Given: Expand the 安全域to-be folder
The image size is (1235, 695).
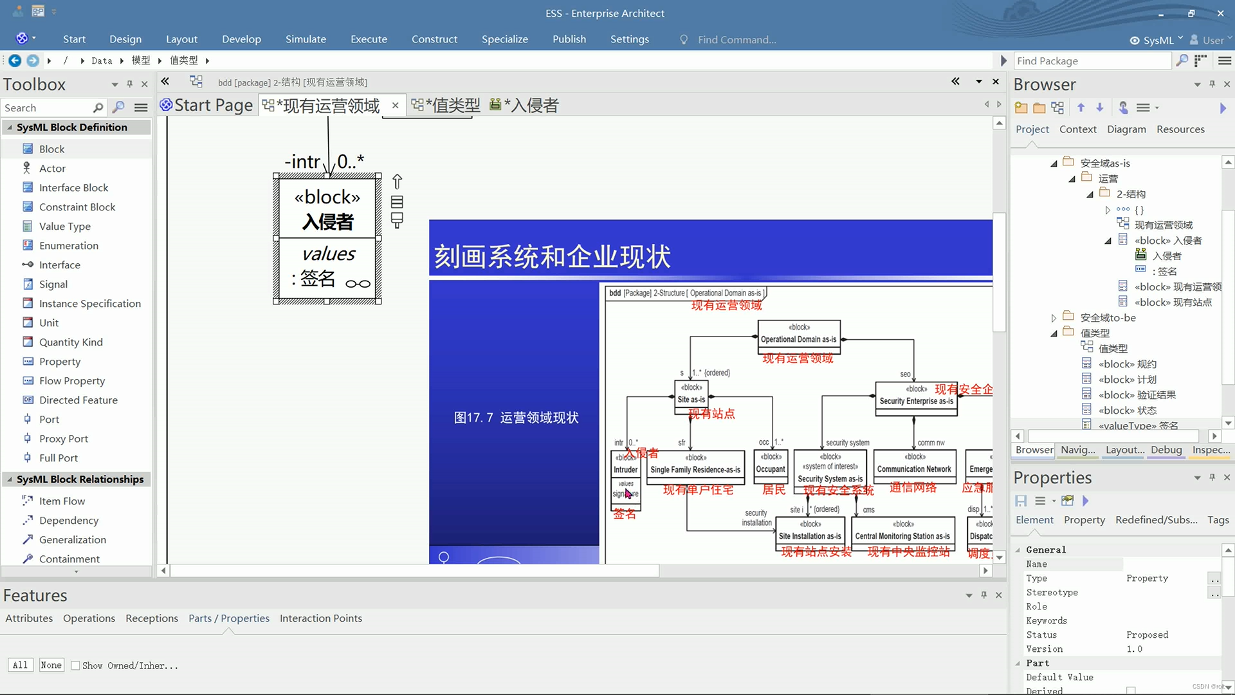Looking at the screenshot, I should coord(1054,317).
